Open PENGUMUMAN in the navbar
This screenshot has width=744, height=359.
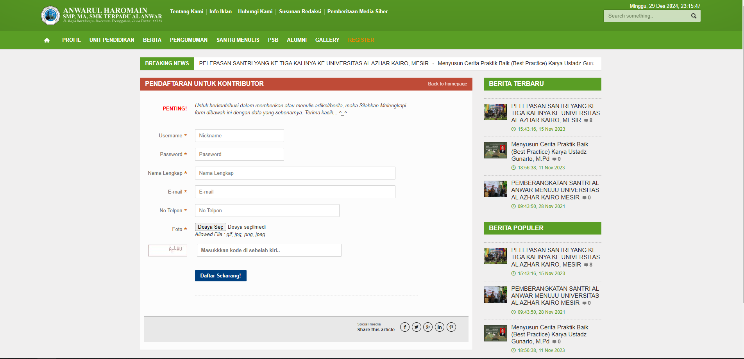point(189,40)
